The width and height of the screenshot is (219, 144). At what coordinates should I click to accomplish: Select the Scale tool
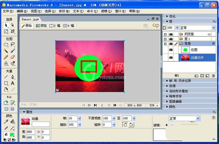6,31
